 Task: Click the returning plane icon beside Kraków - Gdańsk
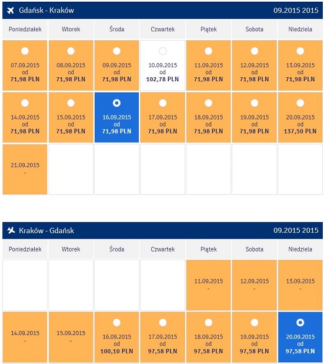point(11,230)
